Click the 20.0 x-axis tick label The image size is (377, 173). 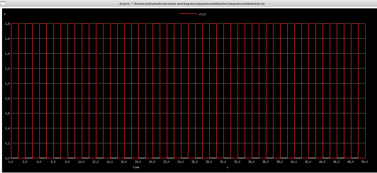pos(152,162)
